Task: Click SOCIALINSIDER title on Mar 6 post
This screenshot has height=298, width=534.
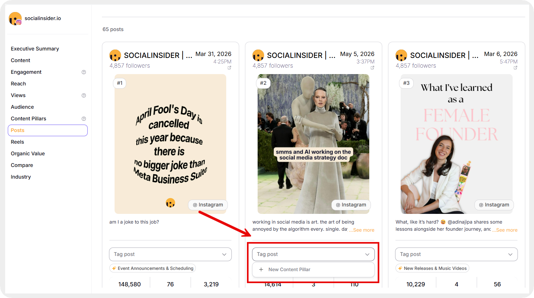Action: [x=444, y=55]
